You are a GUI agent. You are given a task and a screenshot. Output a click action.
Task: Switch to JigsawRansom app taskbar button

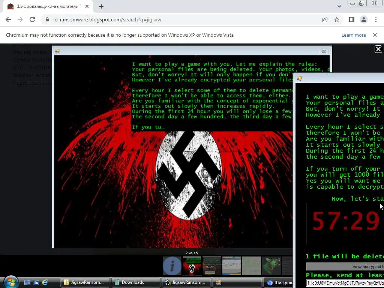[x=186, y=282]
